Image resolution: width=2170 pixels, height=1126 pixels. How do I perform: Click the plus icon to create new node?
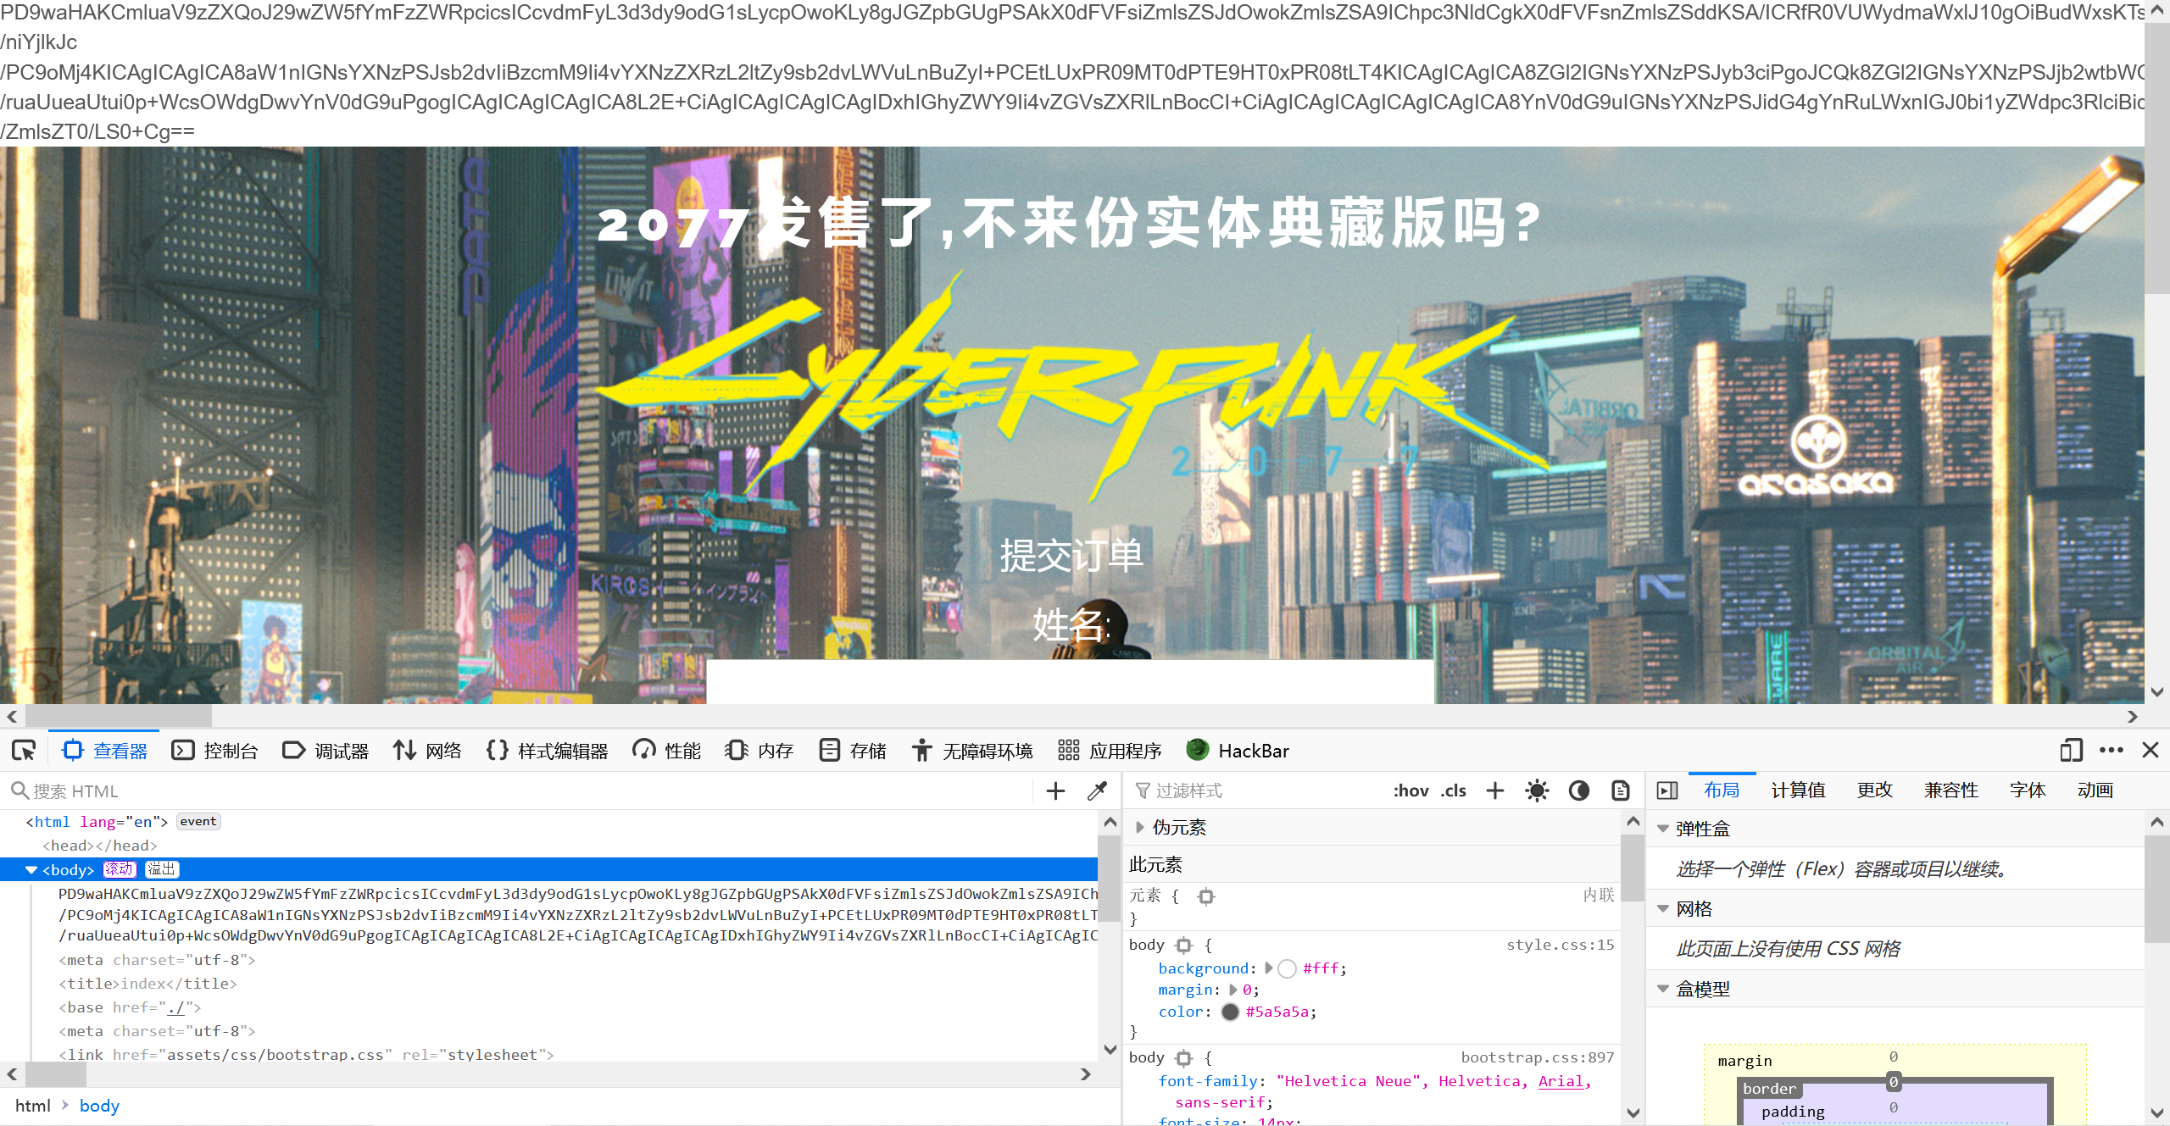click(1055, 790)
